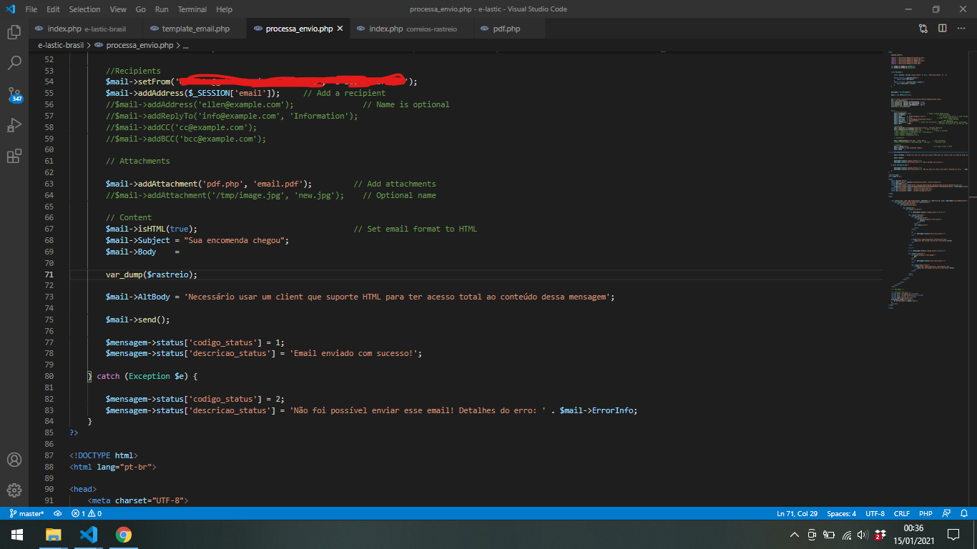Click the feedback icon in status bar
Viewport: 977px width, 549px height.
click(947, 513)
